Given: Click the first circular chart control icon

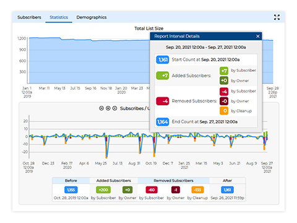Looking at the screenshot, I should (x=101, y=108).
